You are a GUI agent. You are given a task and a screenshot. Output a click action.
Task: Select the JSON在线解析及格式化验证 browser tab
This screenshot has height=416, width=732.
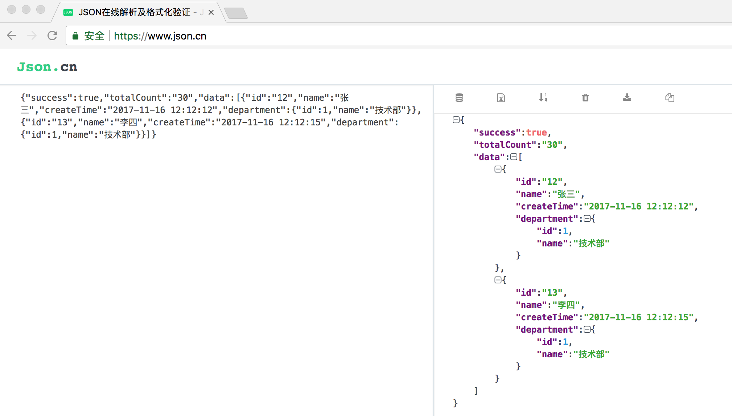tap(134, 12)
